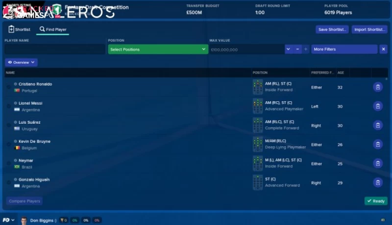Open the Select Positions dropdown
This screenshot has width=392, height=225.
click(158, 49)
